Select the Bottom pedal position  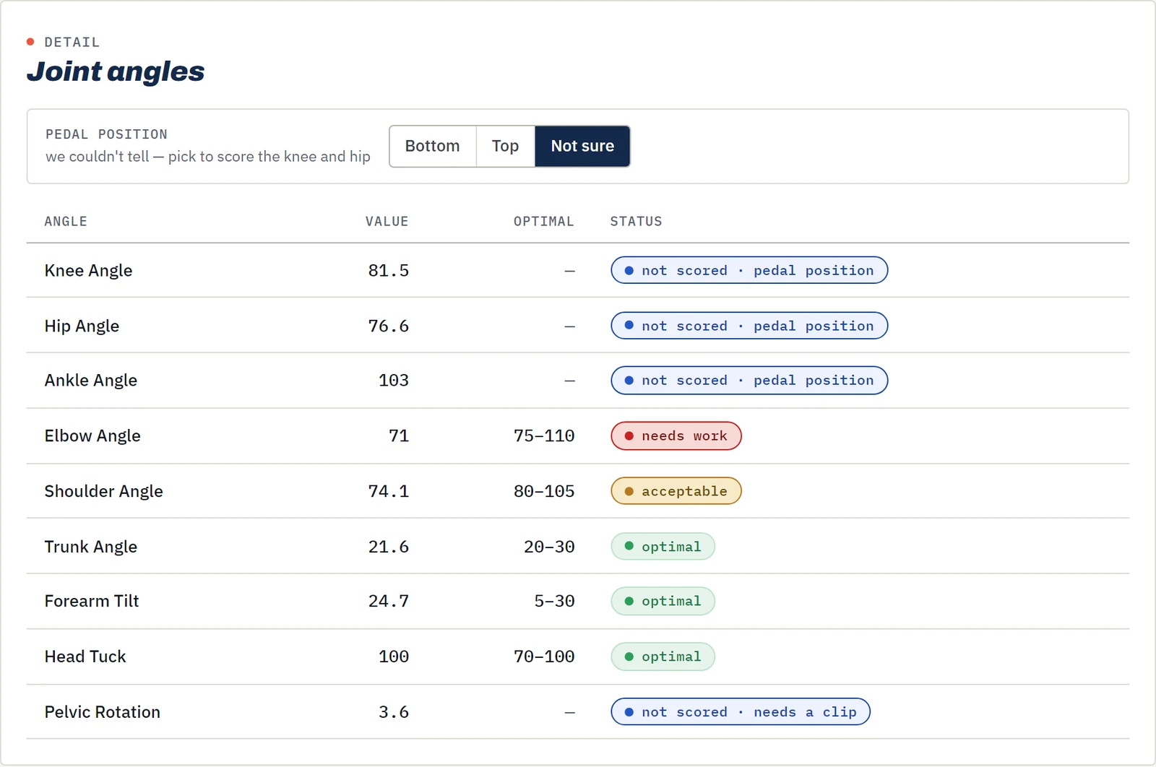[433, 146]
